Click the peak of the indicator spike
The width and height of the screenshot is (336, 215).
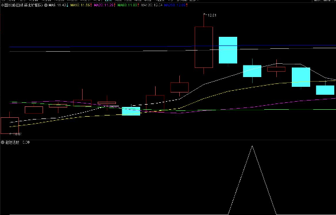click(252, 146)
